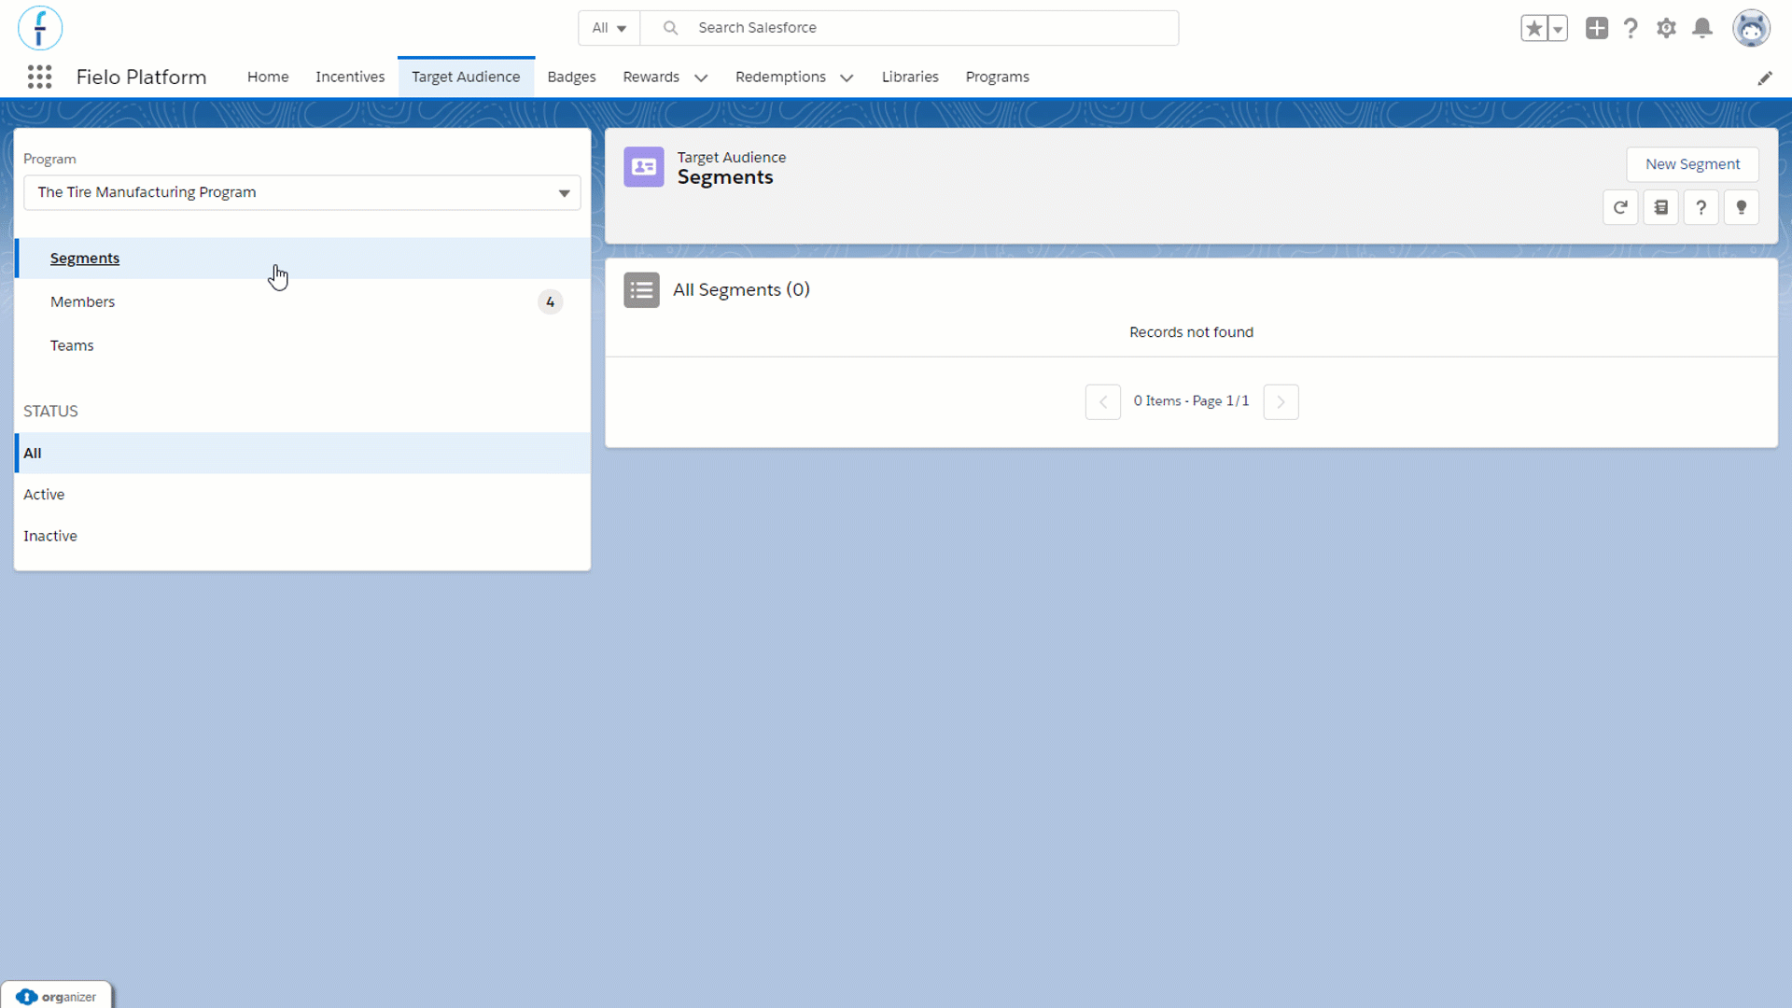1792x1008 pixels.
Task: Expand the Favorites list arrow
Action: tap(1558, 28)
